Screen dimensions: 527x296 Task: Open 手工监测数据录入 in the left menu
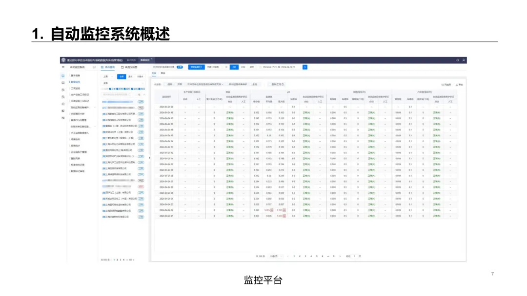pos(80,133)
